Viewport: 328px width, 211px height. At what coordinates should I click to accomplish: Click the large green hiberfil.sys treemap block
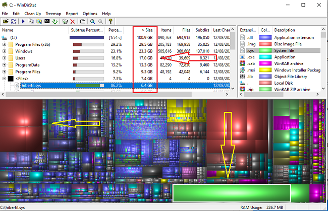pyautogui.click(x=231, y=193)
